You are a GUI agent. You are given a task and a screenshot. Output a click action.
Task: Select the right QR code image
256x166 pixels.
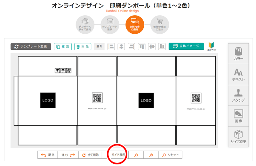click(x=196, y=98)
